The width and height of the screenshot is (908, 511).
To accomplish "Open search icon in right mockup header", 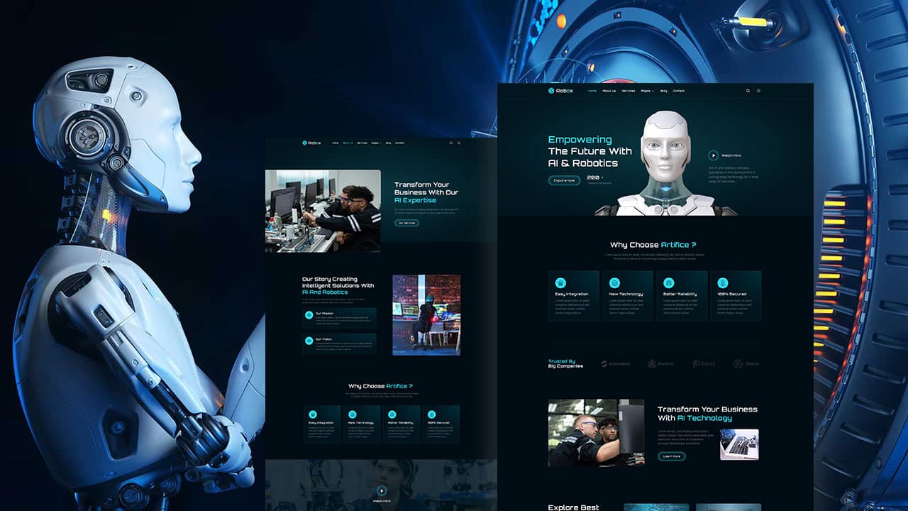I will click(748, 91).
